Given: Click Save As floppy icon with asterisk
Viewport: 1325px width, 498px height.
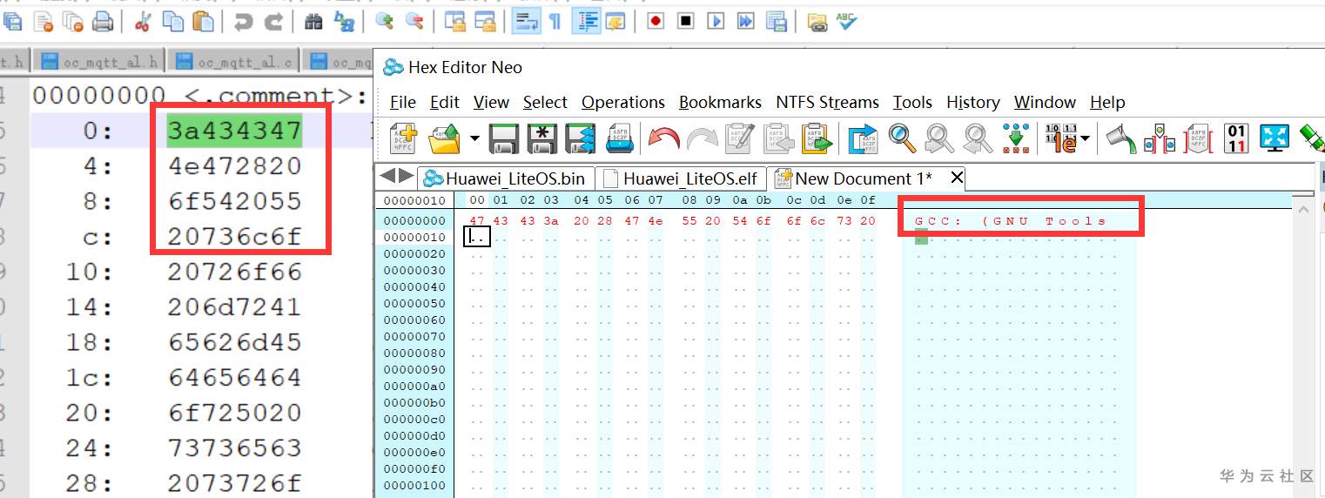Looking at the screenshot, I should point(542,138).
